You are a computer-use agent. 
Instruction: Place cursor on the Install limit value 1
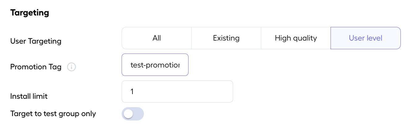[132, 92]
